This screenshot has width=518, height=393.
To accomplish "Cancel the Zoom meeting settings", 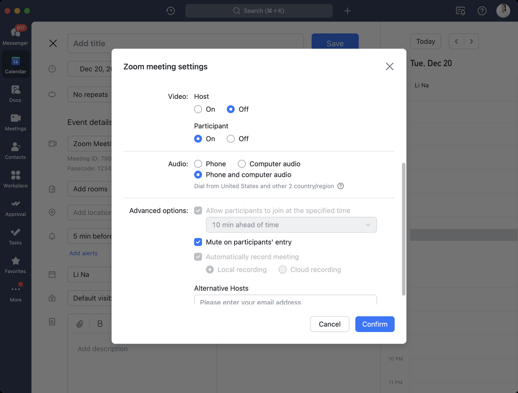I will [x=329, y=324].
